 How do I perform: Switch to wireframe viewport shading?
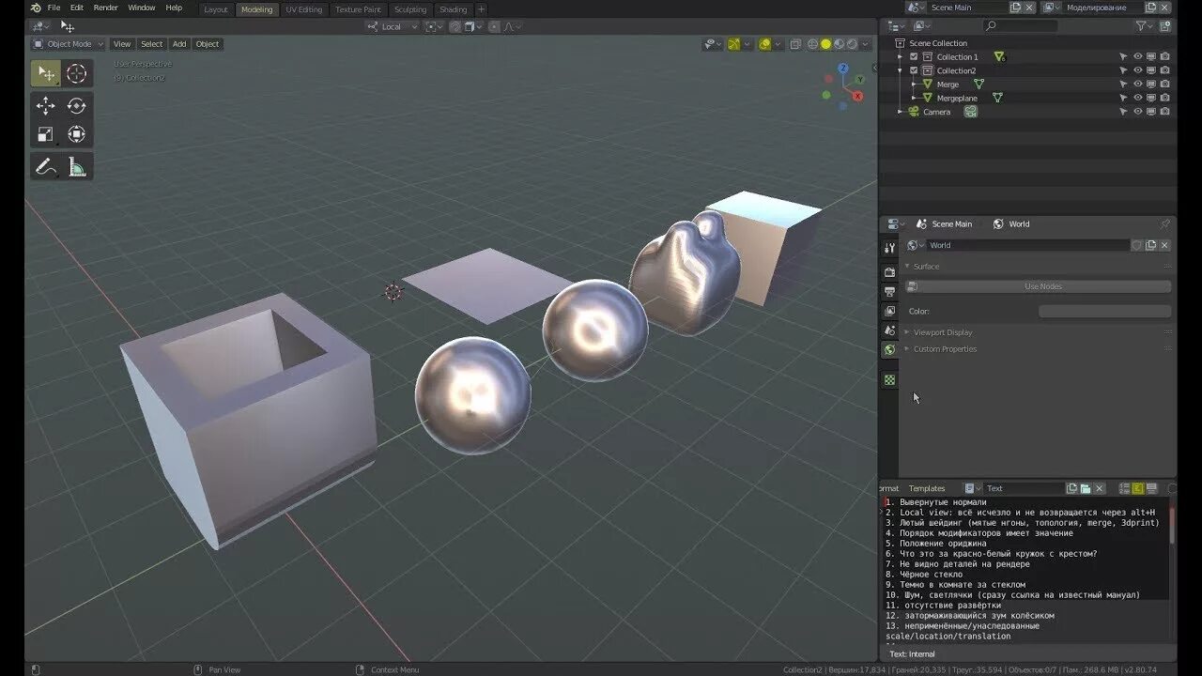pos(811,44)
